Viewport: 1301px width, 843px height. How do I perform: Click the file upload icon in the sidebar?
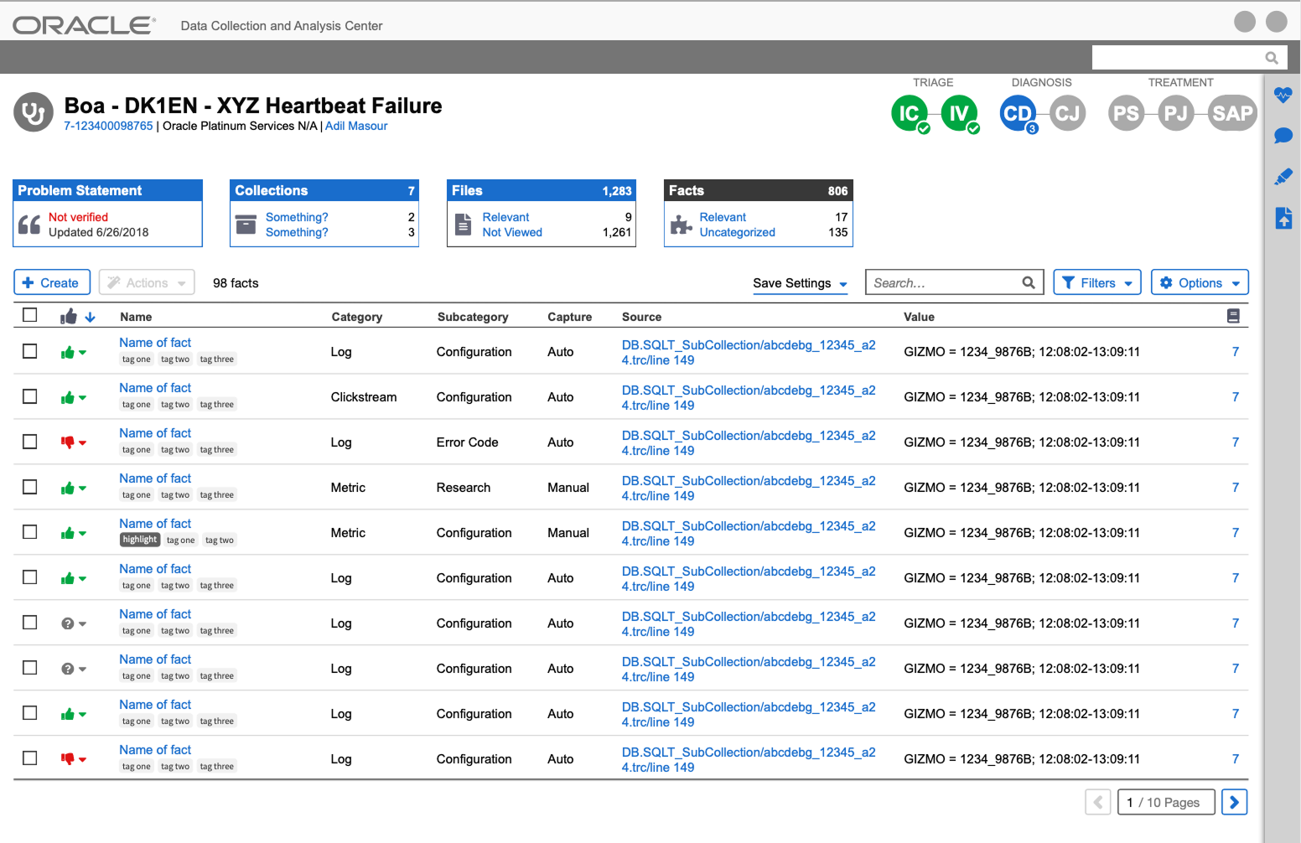(x=1283, y=217)
